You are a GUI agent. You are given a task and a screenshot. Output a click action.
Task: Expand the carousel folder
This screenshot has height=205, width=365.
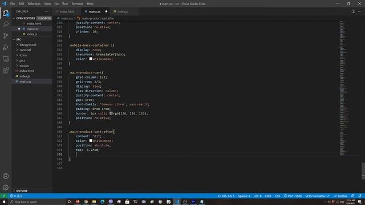[x=25, y=50]
